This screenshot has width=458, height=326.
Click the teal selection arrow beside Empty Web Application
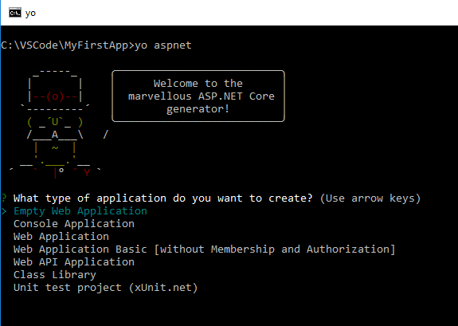tap(4, 211)
